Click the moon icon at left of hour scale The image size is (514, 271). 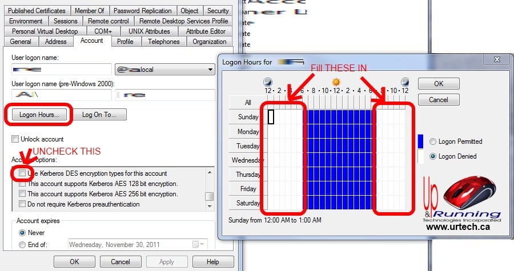267,82
